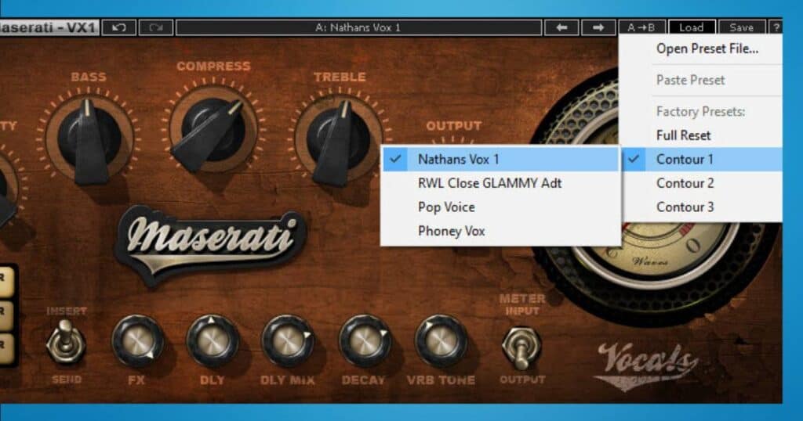Click the undo arrow icon

119,27
